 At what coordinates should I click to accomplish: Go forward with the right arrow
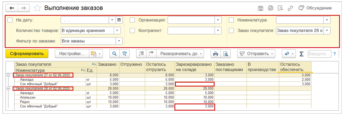click(x=24, y=8)
